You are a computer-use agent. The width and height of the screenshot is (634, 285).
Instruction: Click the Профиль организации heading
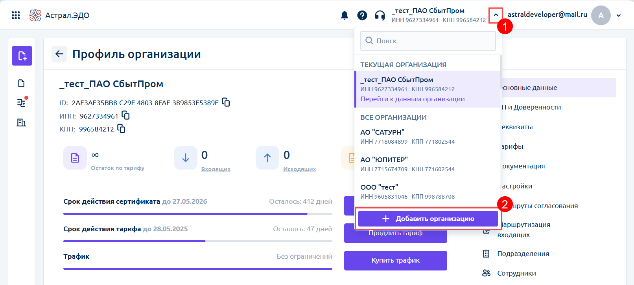point(136,54)
